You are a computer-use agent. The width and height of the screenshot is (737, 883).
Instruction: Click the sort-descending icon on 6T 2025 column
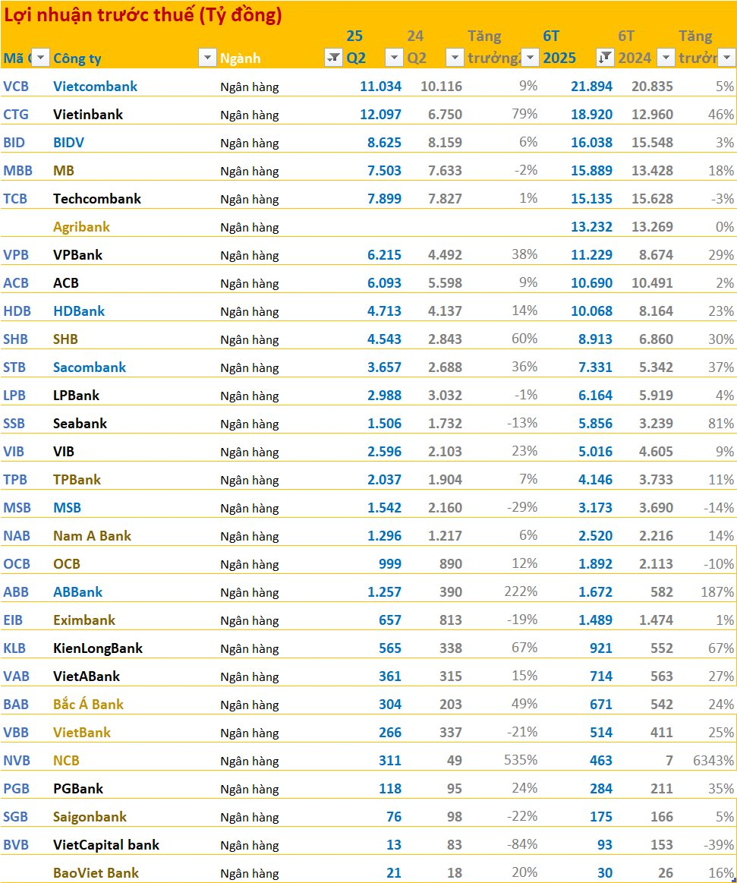pos(605,58)
